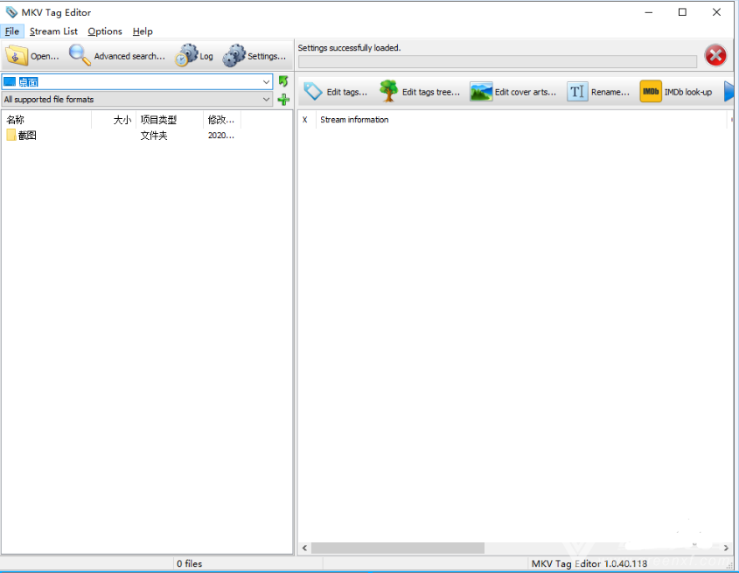Open Edit tags tree tool
This screenshot has width=739, height=573.
[x=388, y=92]
